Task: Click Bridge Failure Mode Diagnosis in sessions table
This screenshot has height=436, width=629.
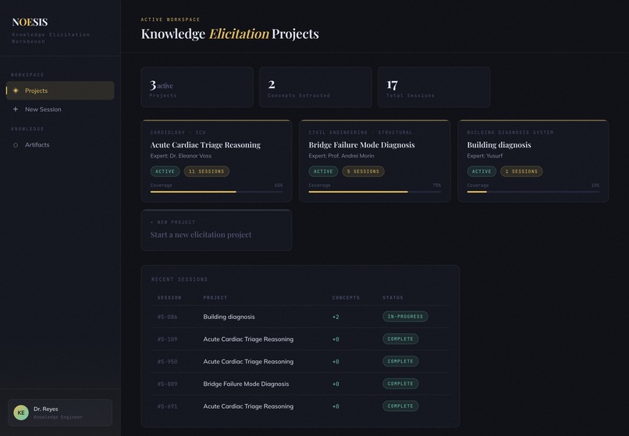Action: point(246,384)
